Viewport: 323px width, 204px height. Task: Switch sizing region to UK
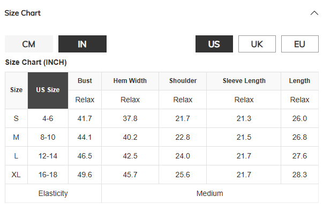coord(257,44)
